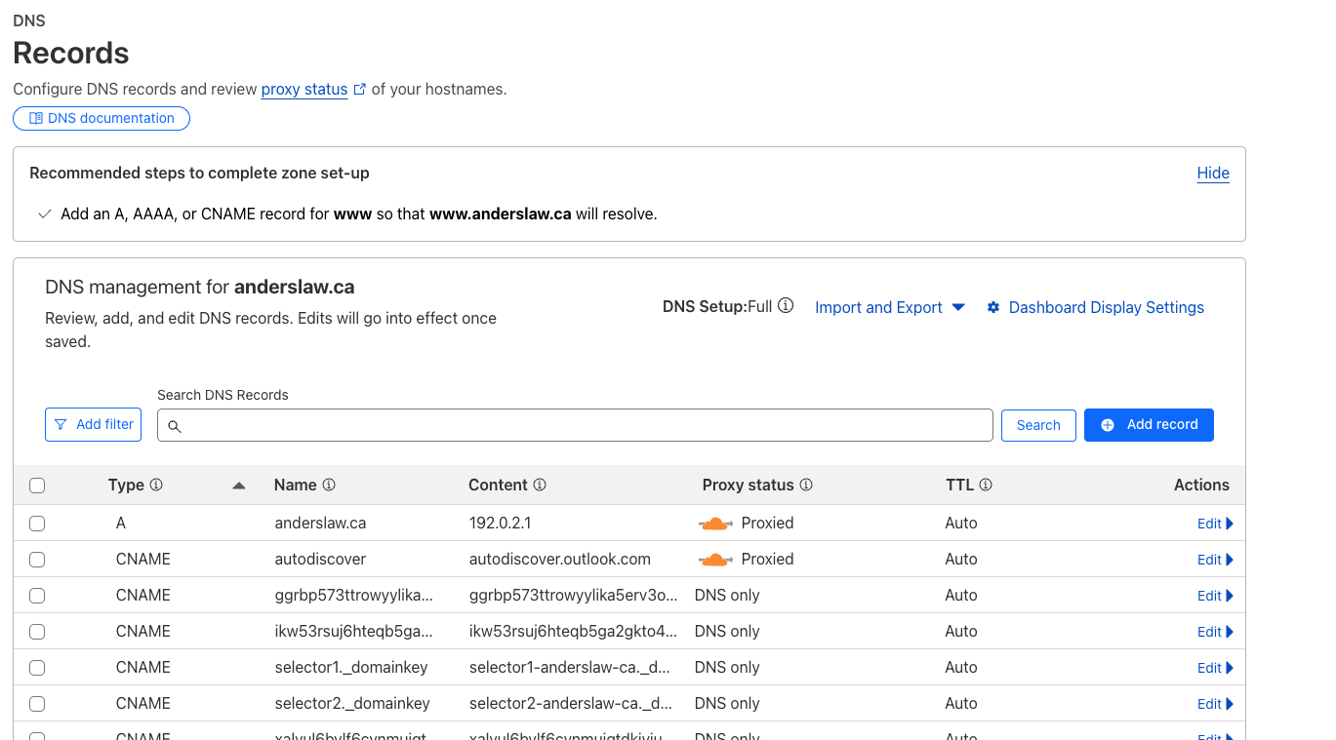This screenshot has height=740, width=1336.
Task: Click the DNS Setup info icon
Action: pyautogui.click(x=786, y=307)
